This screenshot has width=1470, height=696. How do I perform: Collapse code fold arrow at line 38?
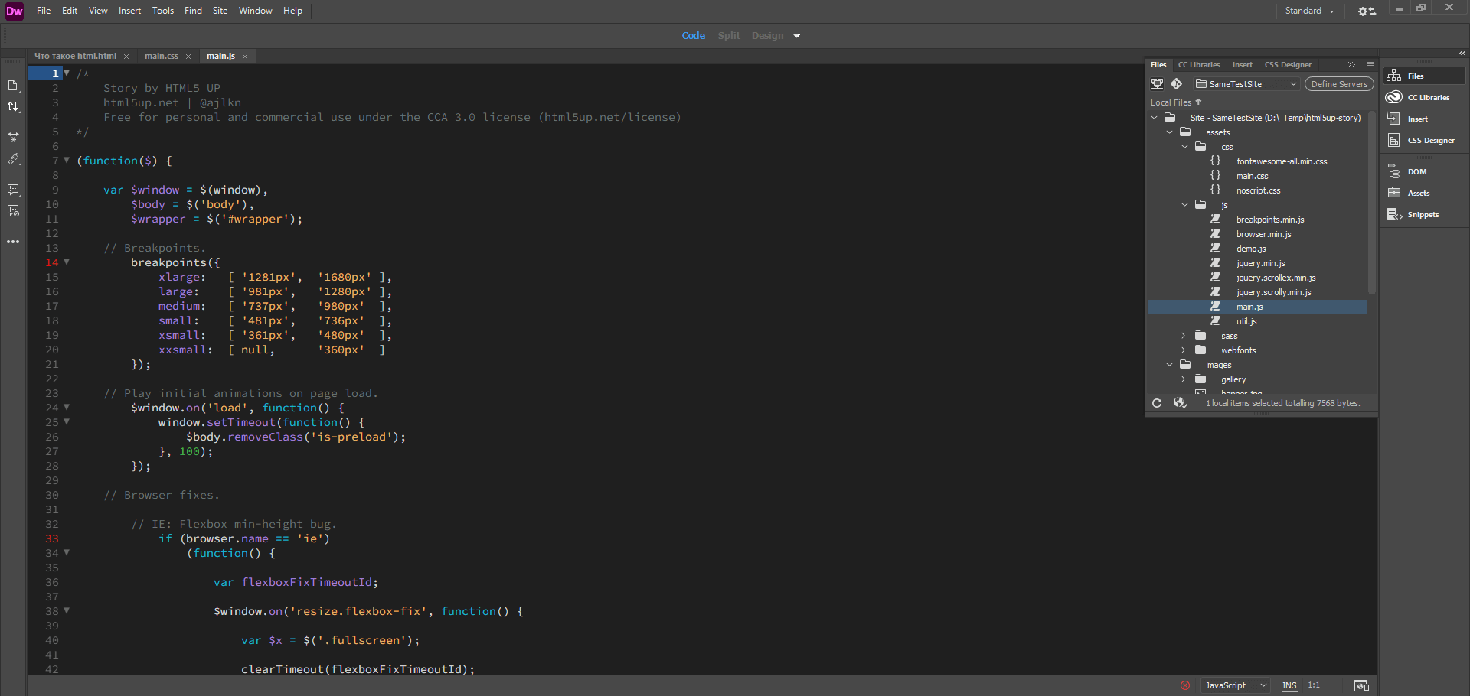67,611
